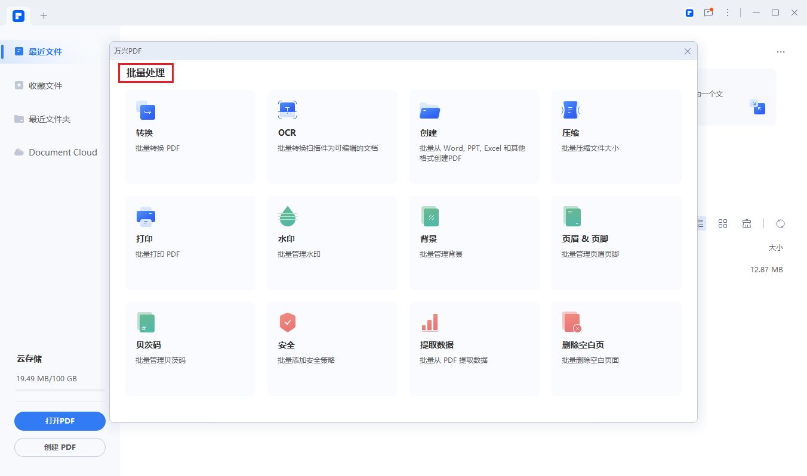Select the 转换 batch convert tool

click(x=190, y=137)
